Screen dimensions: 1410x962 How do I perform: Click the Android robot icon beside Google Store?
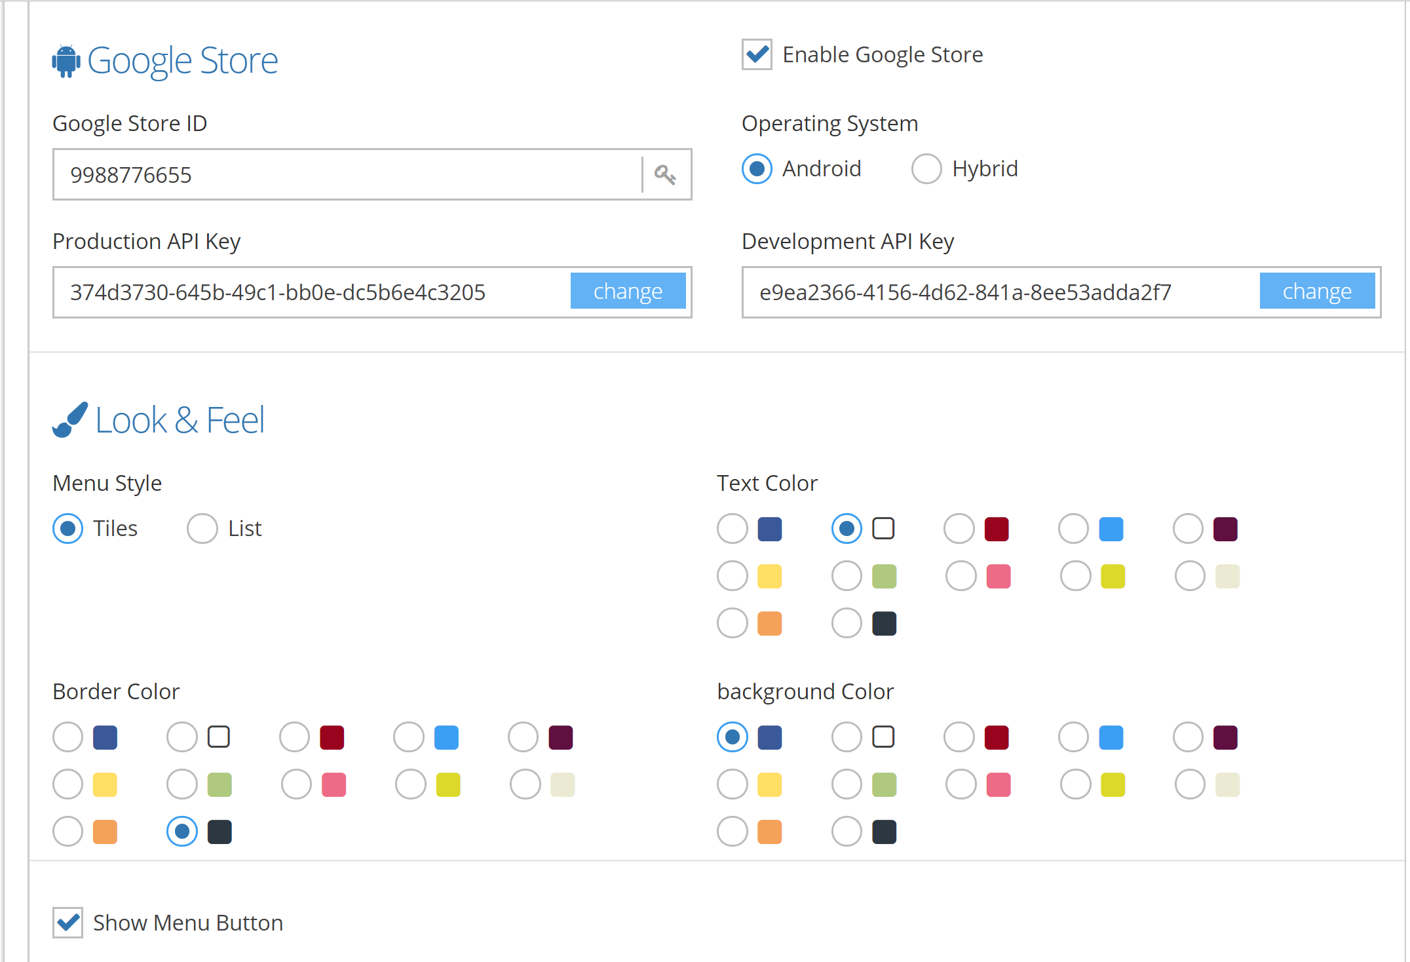[x=66, y=61]
